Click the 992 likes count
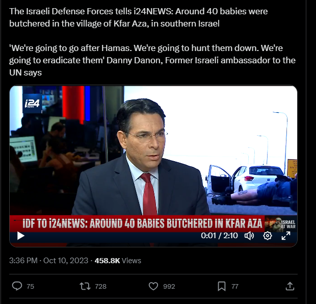This screenshot has width=316, height=304. coord(169,286)
